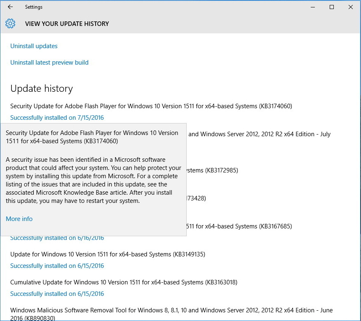Select the Adobe Flash Player KB3174060 list entry
The width and height of the screenshot is (361, 321).
pos(151,106)
